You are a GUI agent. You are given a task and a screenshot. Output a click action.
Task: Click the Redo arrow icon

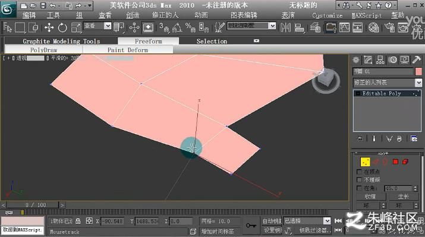78,5
